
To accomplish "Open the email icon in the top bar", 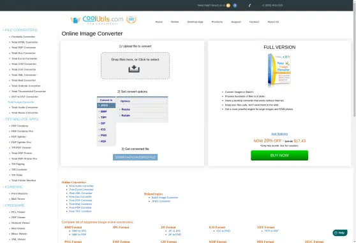I will click(228, 6).
